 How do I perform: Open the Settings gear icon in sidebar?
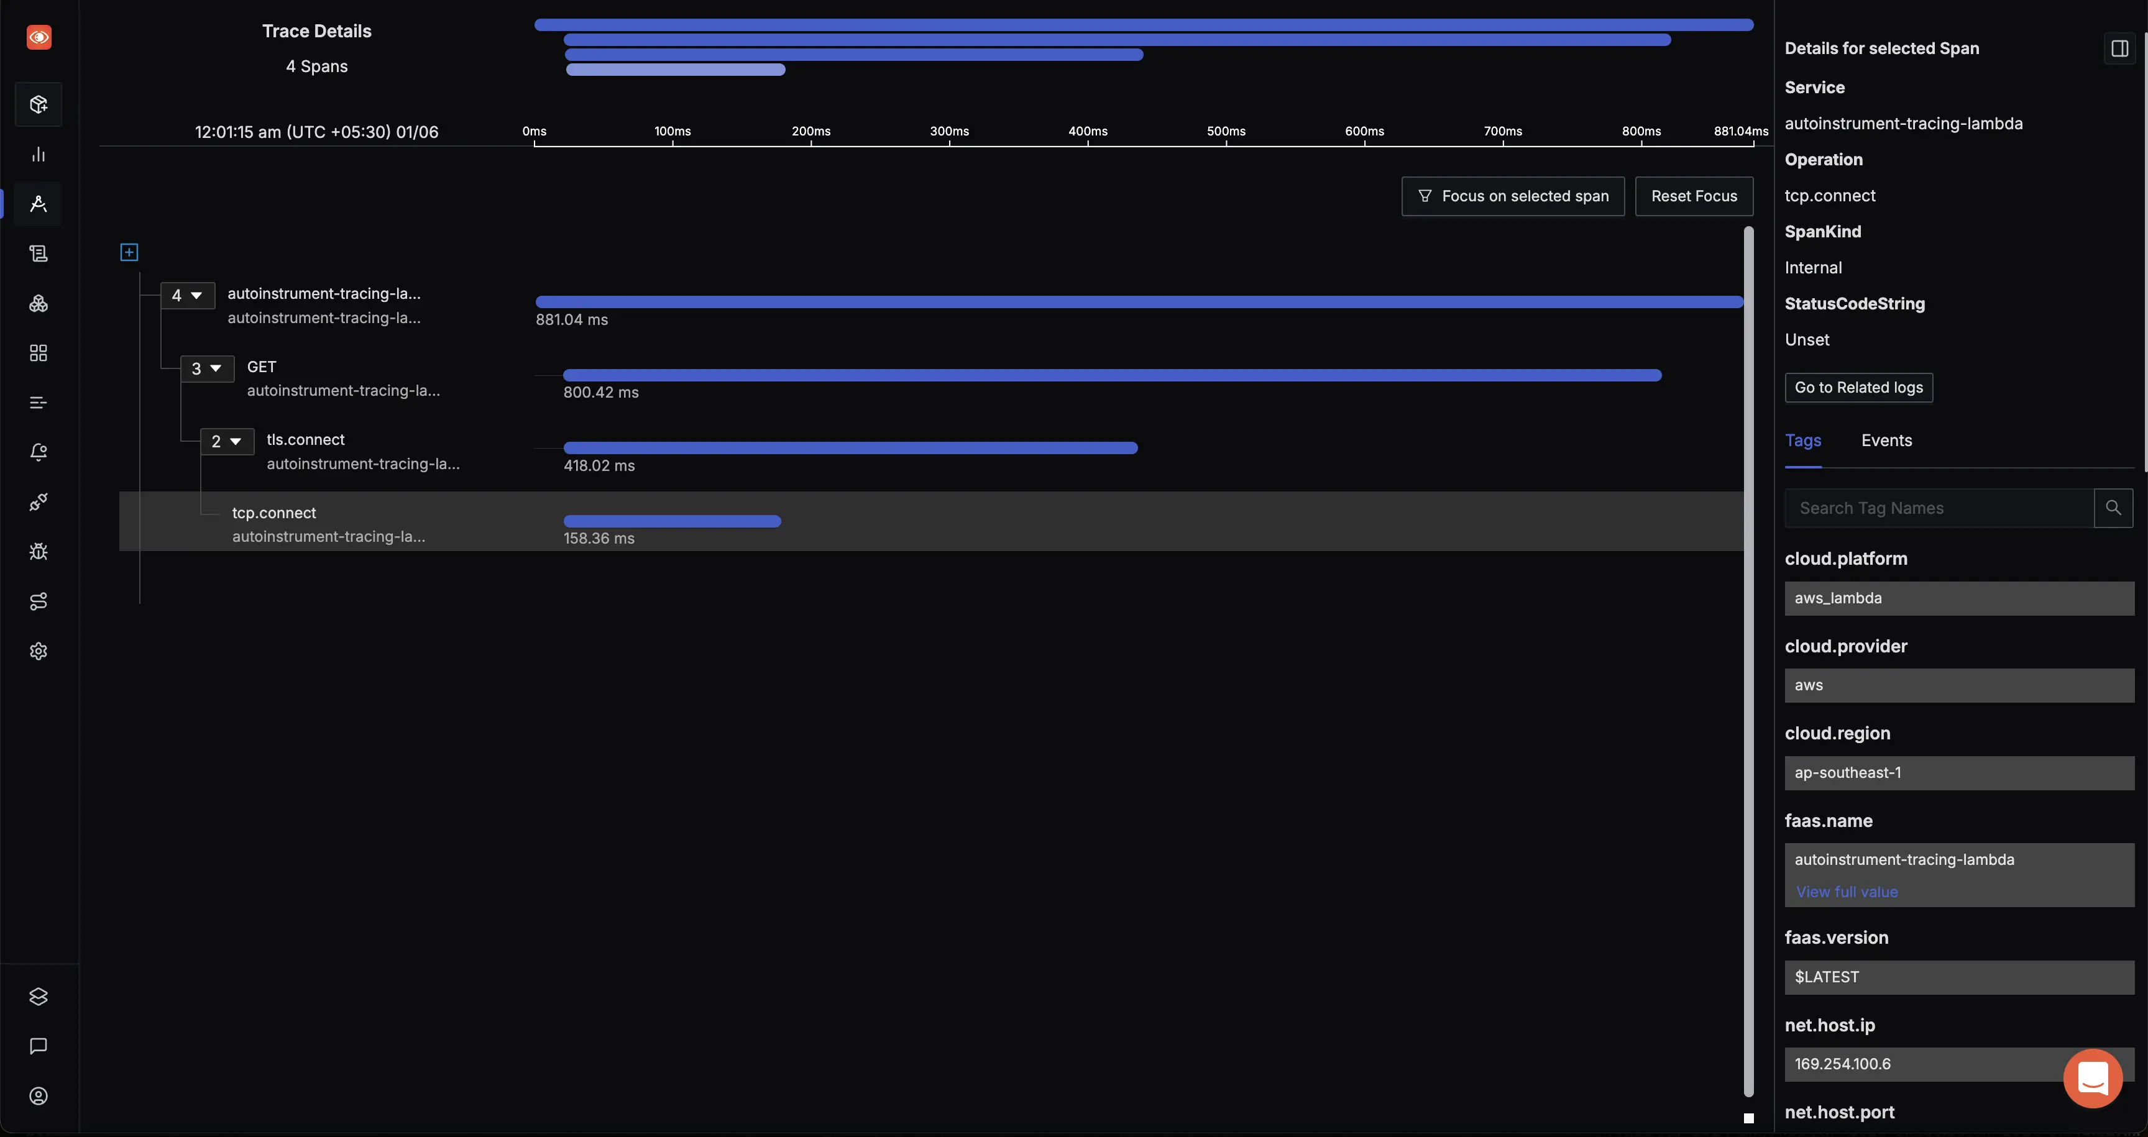(39, 651)
